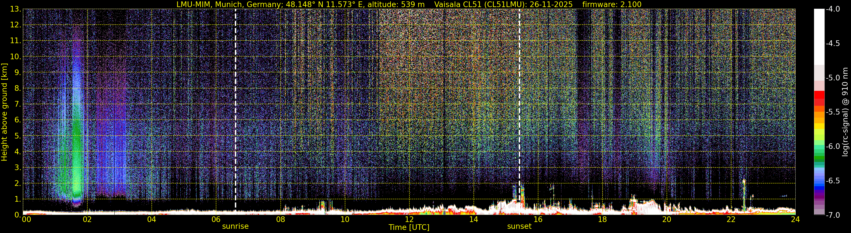
Task: Click the plot title with the station name
Action: (x=409, y=4)
